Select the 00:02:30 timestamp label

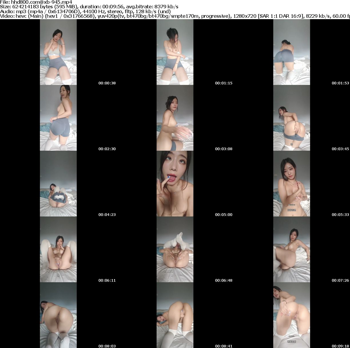coord(107,149)
